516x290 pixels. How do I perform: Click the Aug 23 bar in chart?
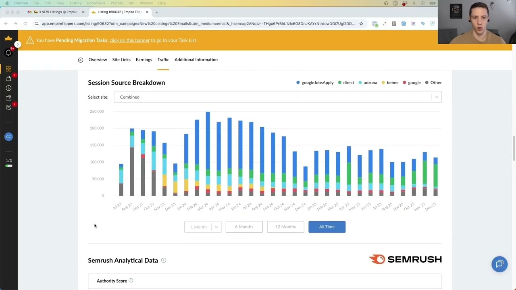click(x=132, y=162)
